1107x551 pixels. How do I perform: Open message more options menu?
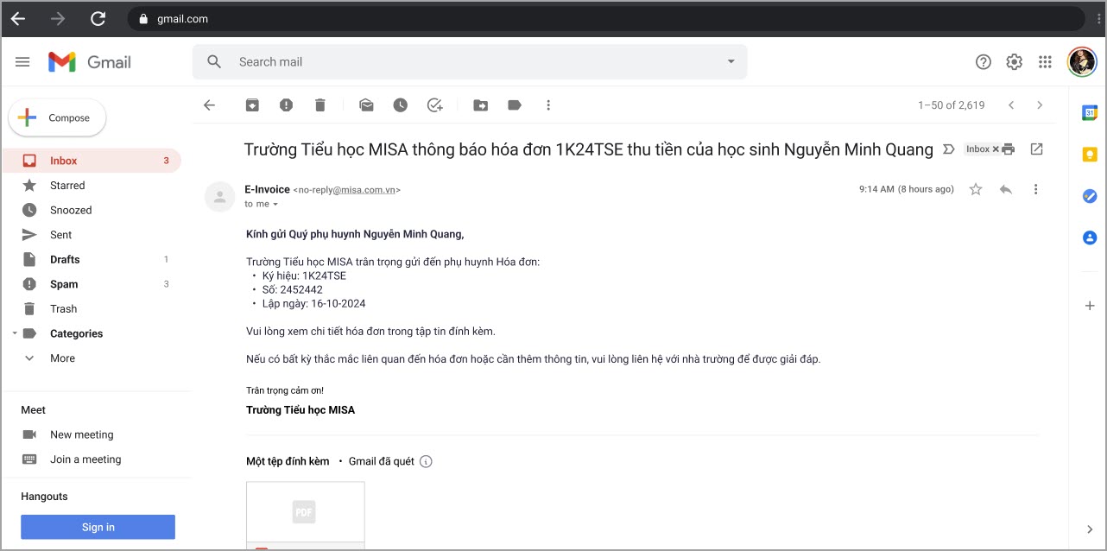[1036, 189]
